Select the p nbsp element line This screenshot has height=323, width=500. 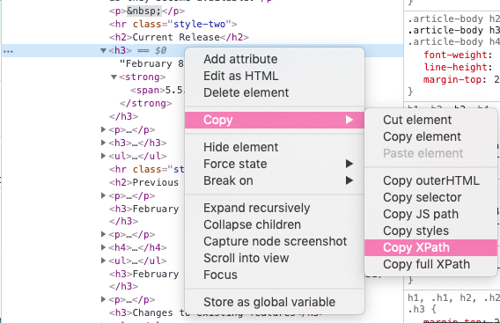click(x=147, y=11)
